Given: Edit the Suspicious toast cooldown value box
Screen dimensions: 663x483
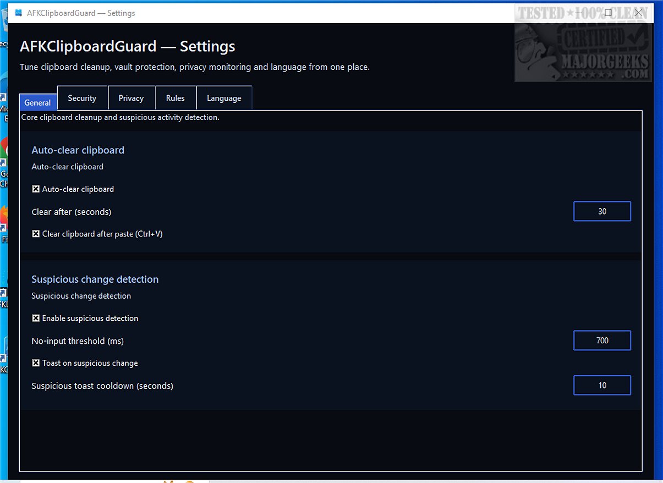Looking at the screenshot, I should click(x=602, y=385).
